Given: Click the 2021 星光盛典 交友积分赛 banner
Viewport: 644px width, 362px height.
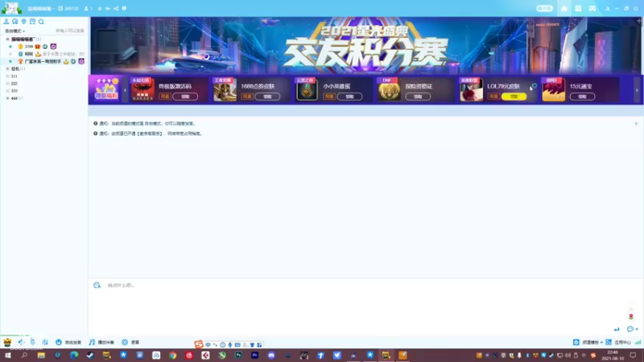Looking at the screenshot, I should (365, 46).
